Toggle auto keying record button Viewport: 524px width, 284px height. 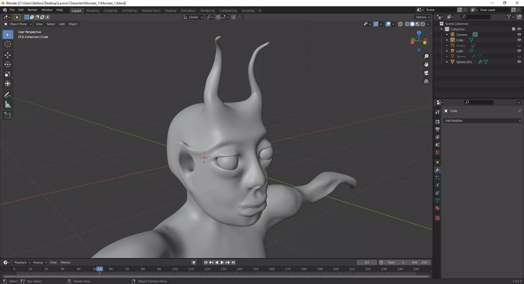coord(193,262)
